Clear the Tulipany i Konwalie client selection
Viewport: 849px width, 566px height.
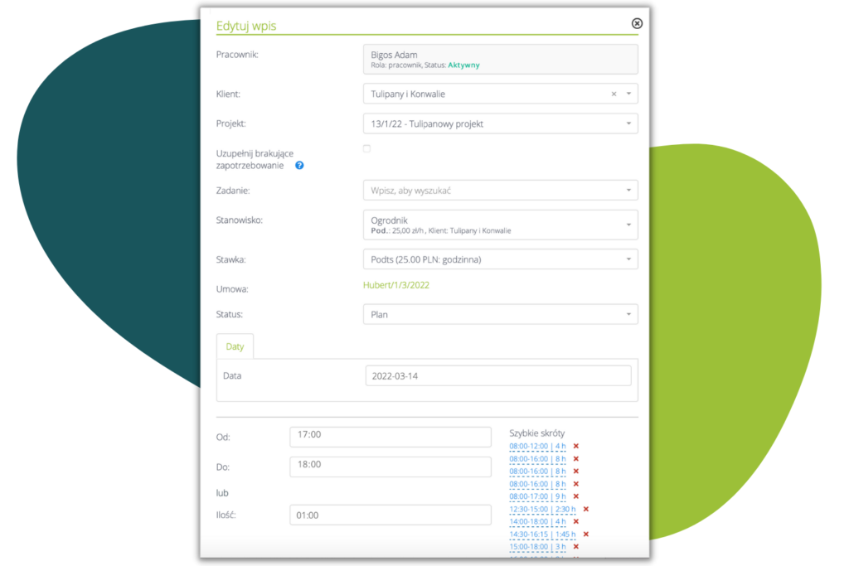614,94
